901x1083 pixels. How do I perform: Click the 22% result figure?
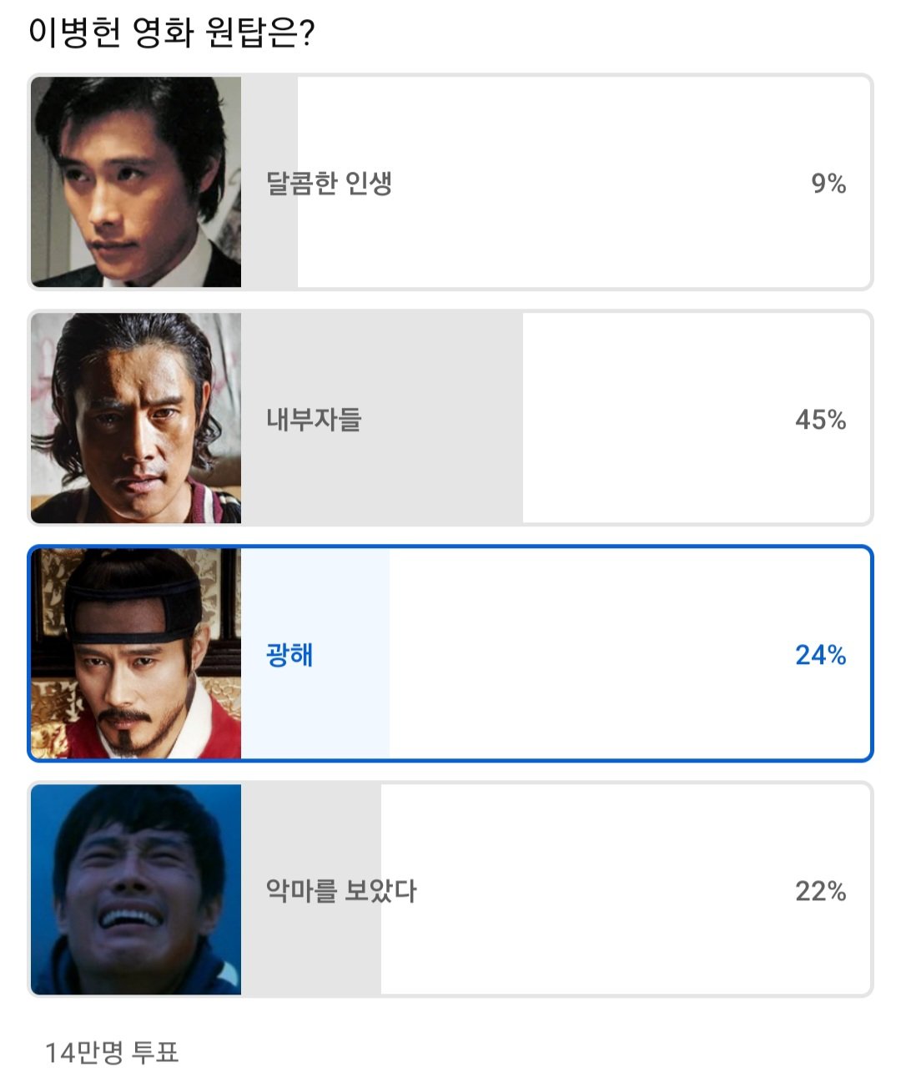(x=821, y=891)
